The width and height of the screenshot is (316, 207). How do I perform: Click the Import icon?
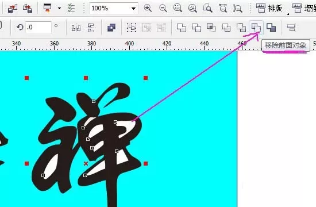(x=13, y=9)
